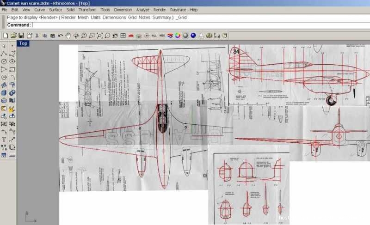Select the Text tool

click(4, 140)
